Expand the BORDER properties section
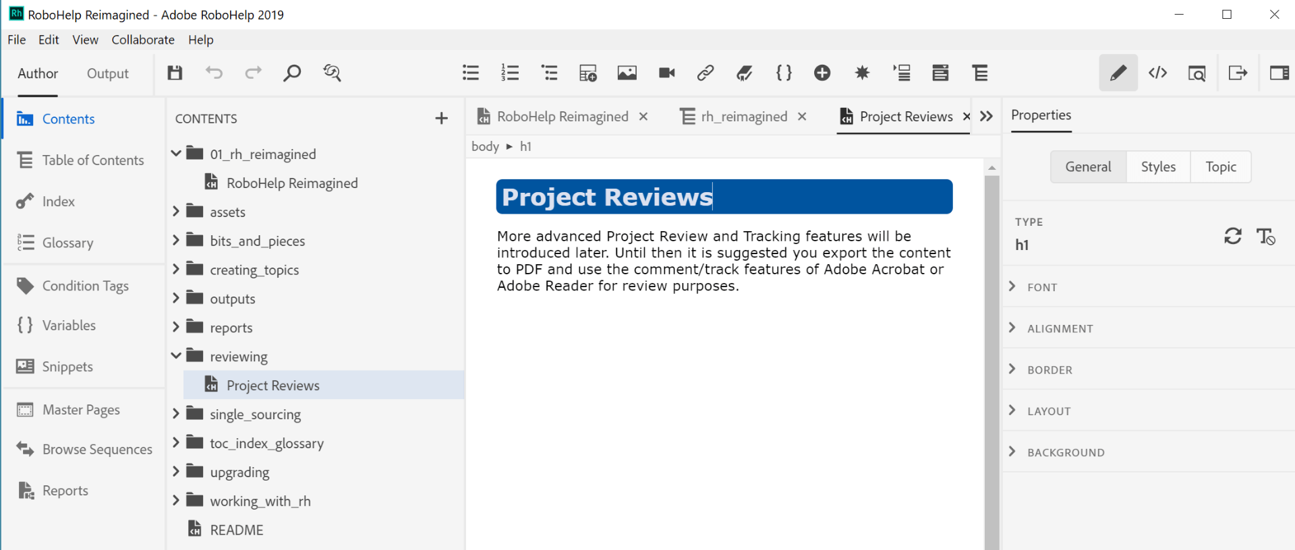 tap(1012, 369)
